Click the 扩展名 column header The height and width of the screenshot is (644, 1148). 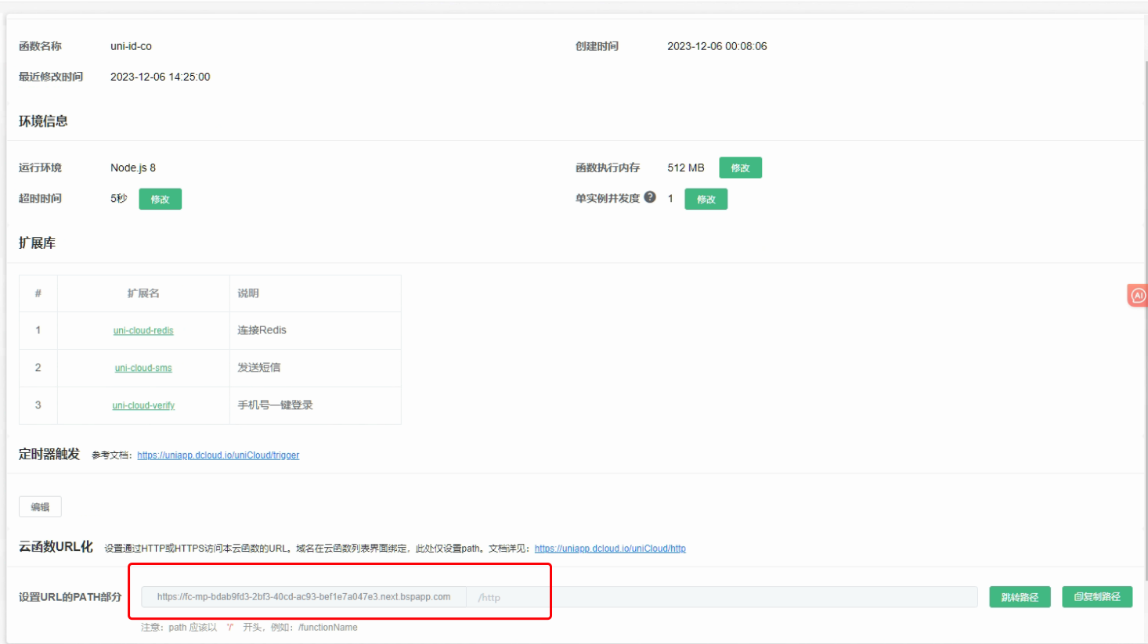(143, 293)
